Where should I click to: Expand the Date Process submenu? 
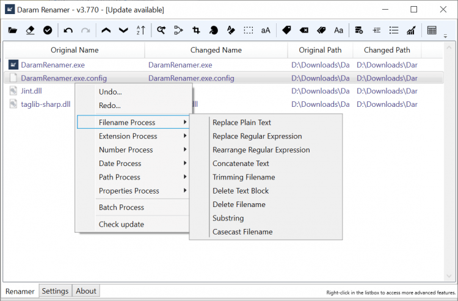tap(133, 164)
